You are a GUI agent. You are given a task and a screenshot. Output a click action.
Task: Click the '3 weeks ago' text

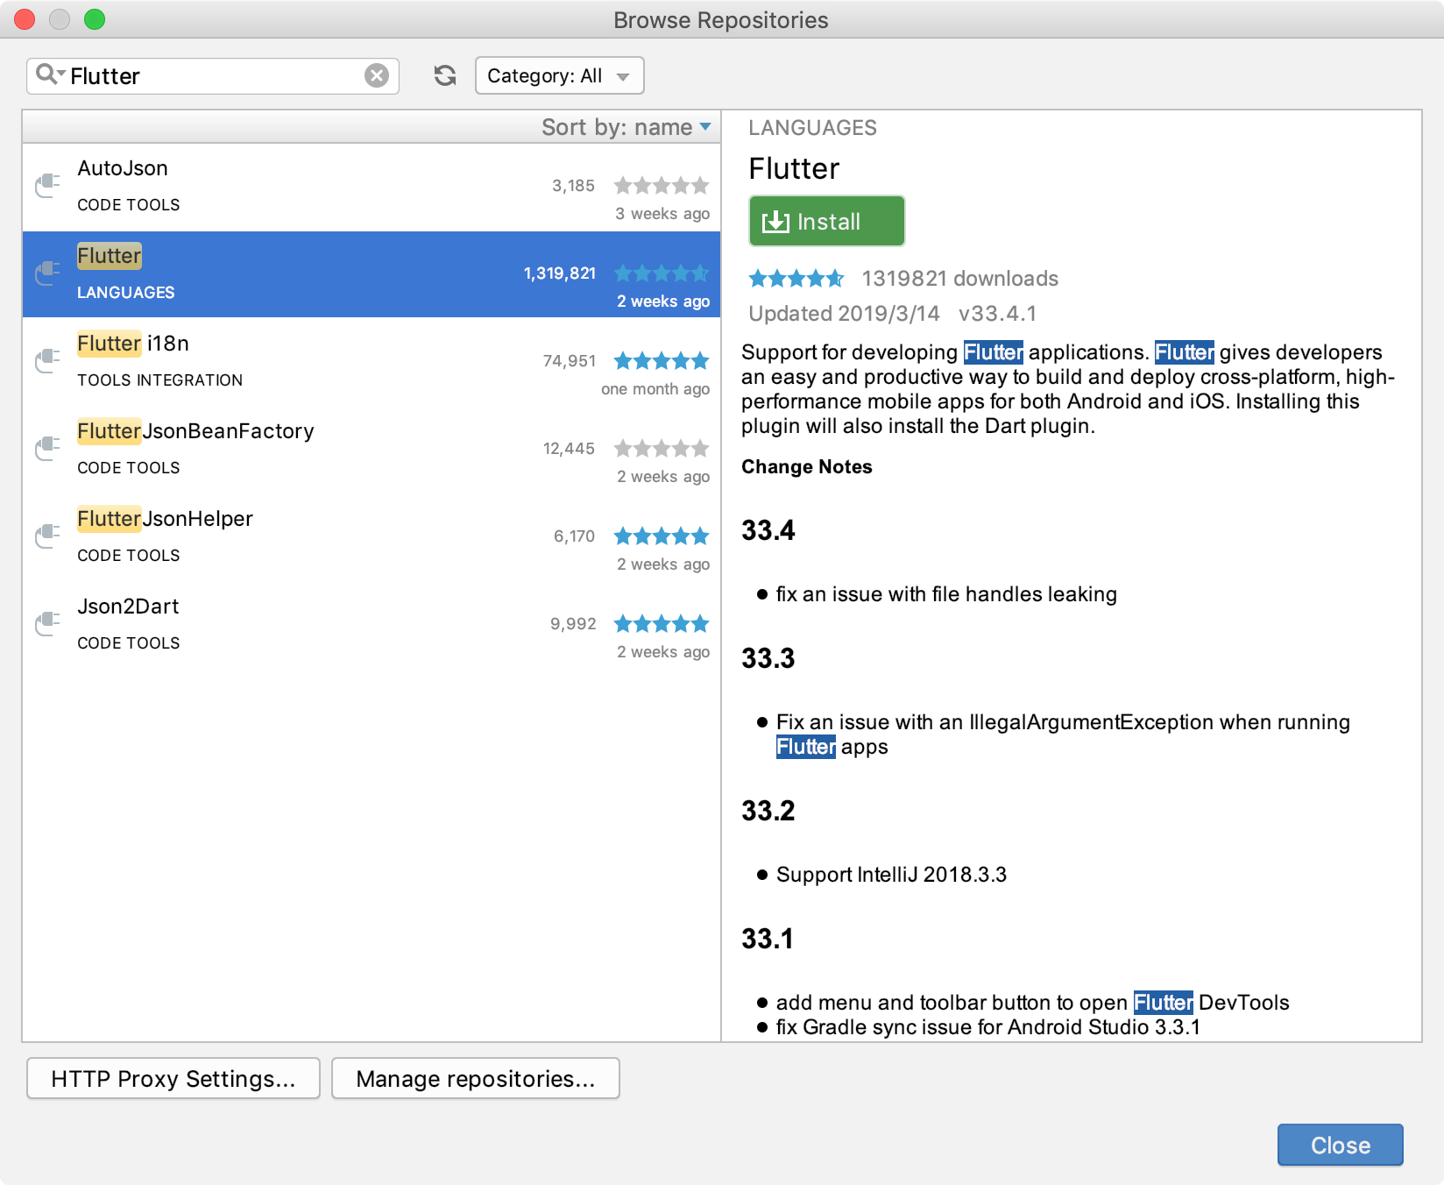[x=662, y=214]
